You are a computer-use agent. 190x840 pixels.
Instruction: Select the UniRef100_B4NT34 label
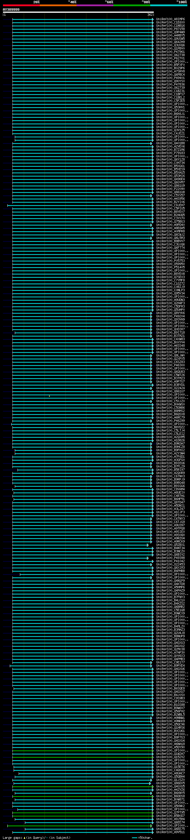pyautogui.click(x=170, y=548)
